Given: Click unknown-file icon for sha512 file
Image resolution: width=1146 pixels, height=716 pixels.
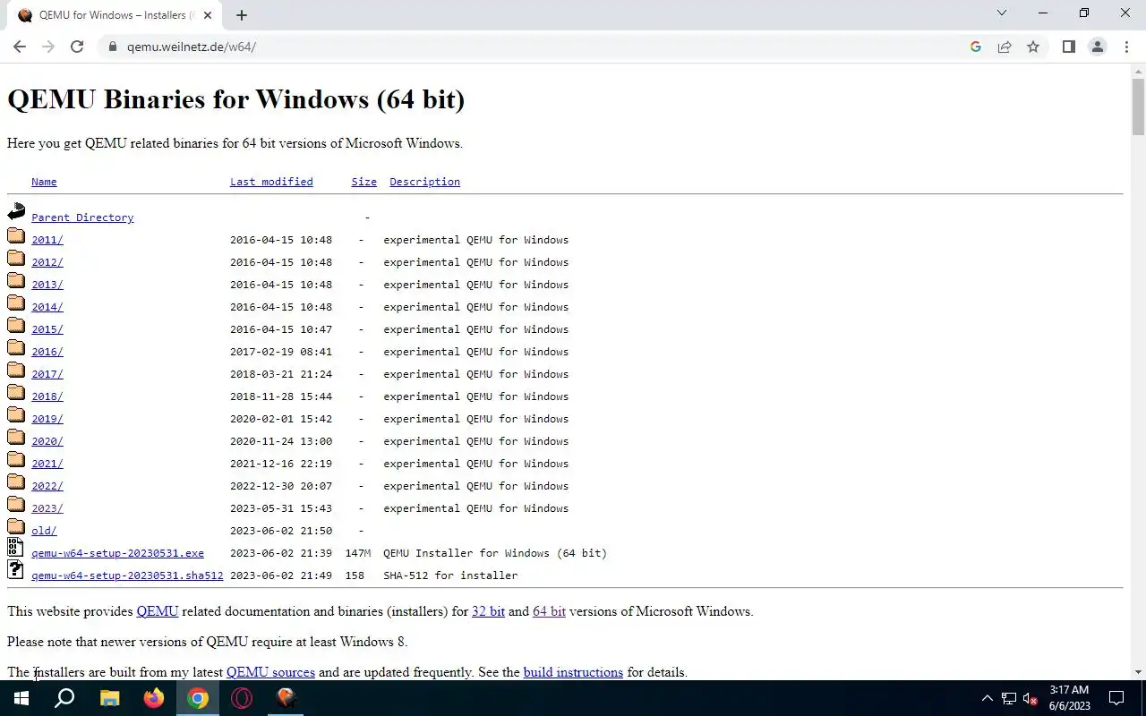Looking at the screenshot, I should tap(15, 569).
